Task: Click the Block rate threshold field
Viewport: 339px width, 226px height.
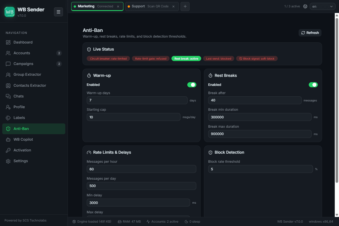Action: click(260, 169)
